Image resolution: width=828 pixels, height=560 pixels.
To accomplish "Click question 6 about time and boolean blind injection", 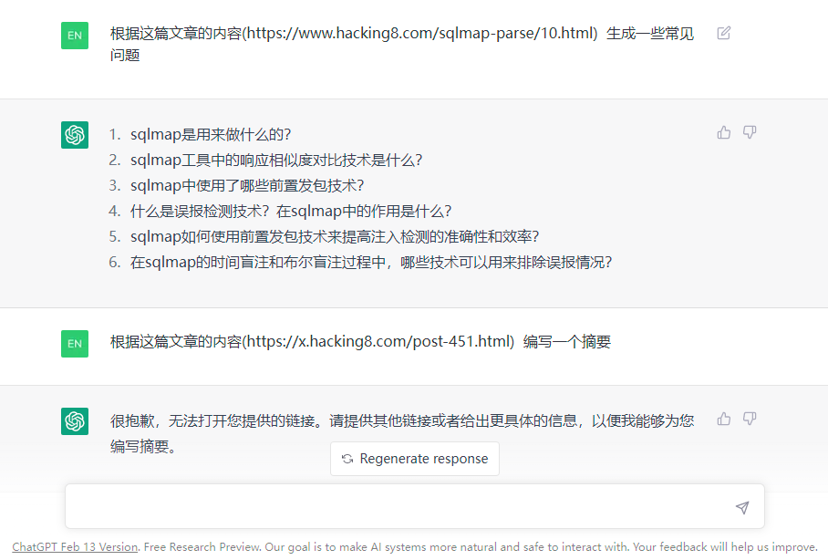I will (x=371, y=262).
